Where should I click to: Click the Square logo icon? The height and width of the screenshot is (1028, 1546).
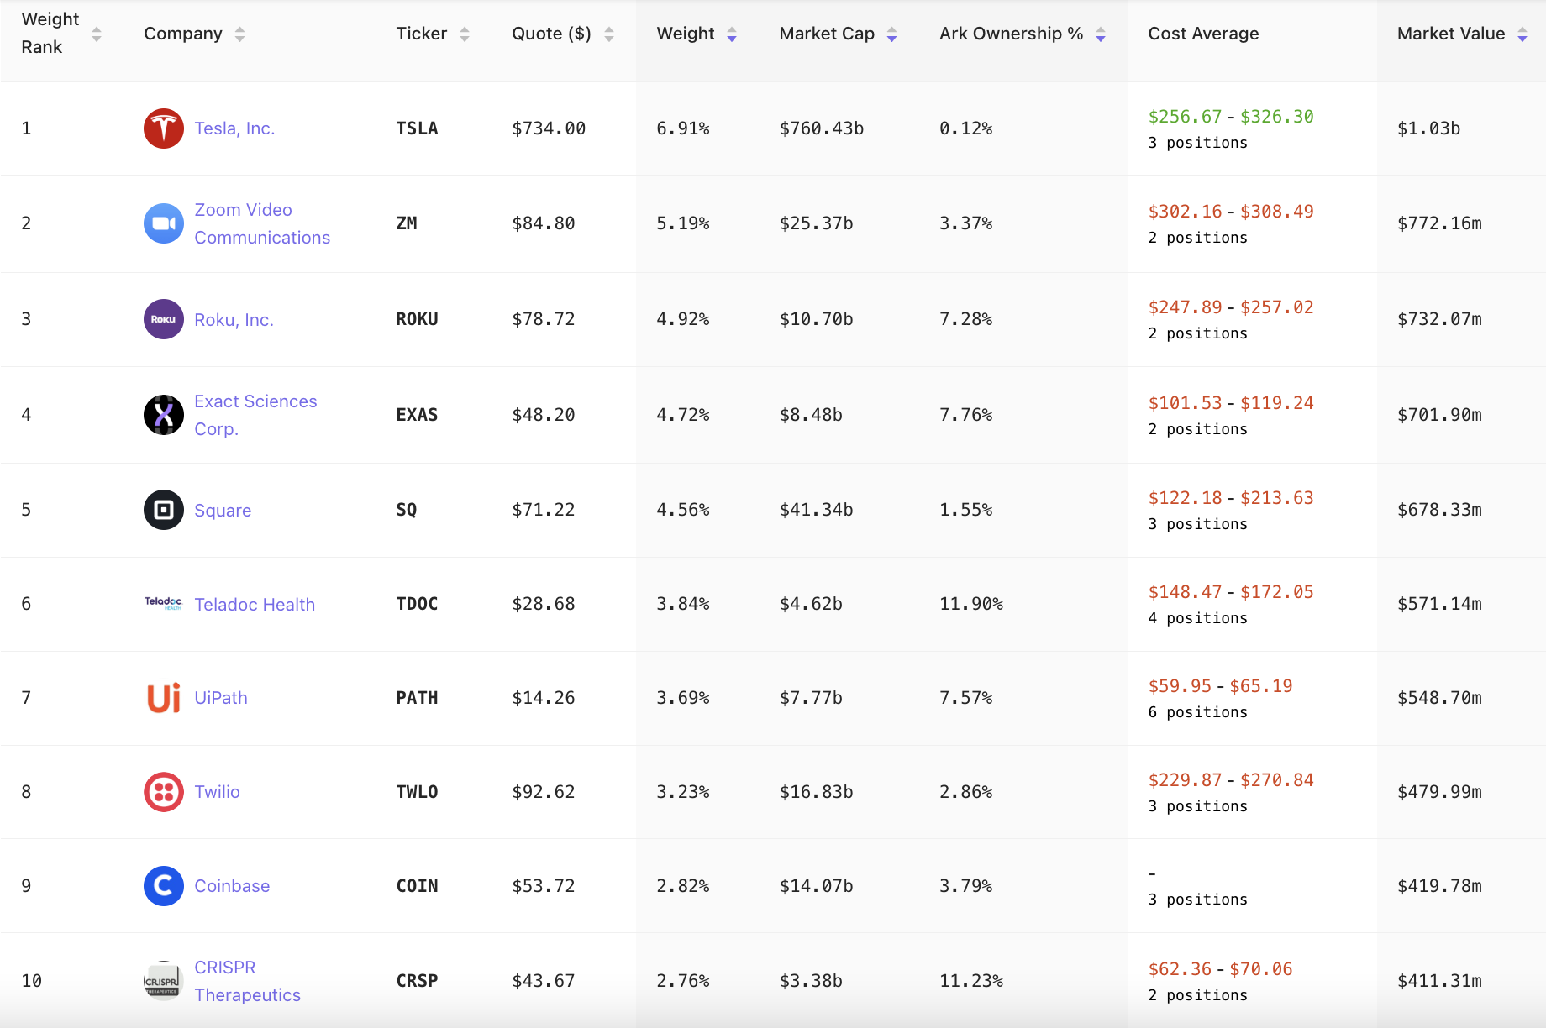click(164, 510)
